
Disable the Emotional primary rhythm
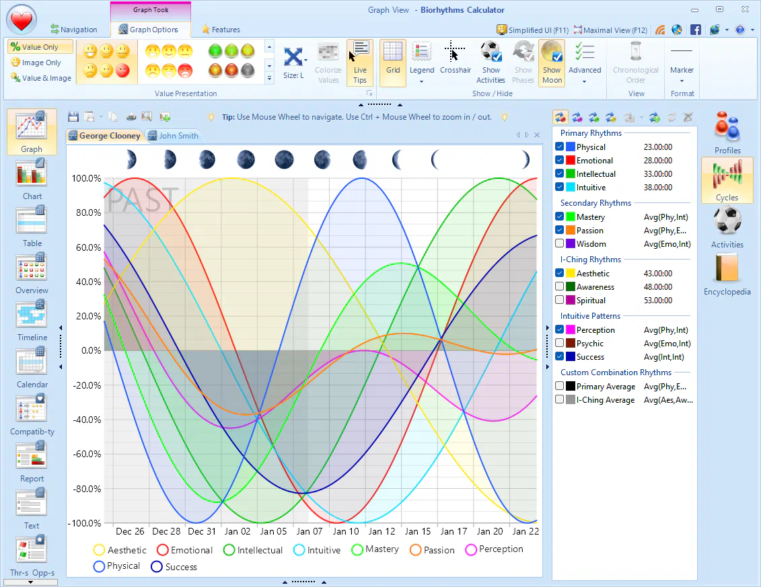tap(560, 160)
